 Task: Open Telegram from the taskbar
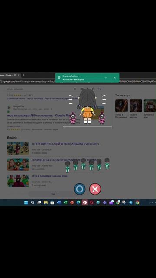click(130, 202)
